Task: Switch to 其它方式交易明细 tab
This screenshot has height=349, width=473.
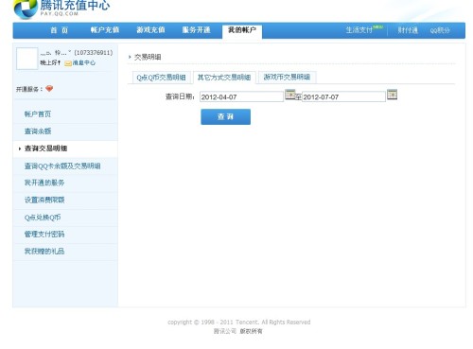Action: pos(224,78)
